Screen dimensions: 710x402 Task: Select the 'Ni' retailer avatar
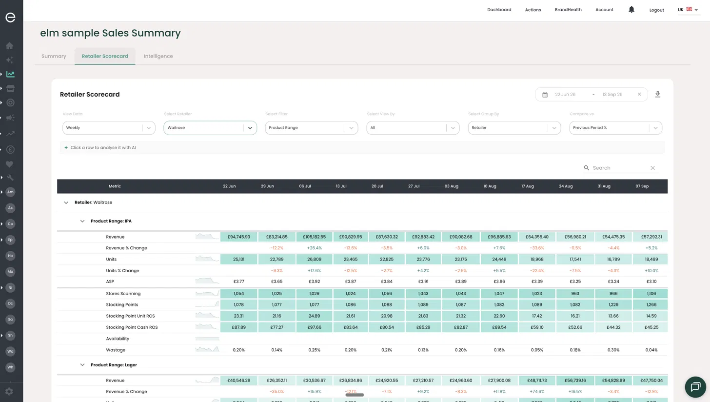click(10, 288)
